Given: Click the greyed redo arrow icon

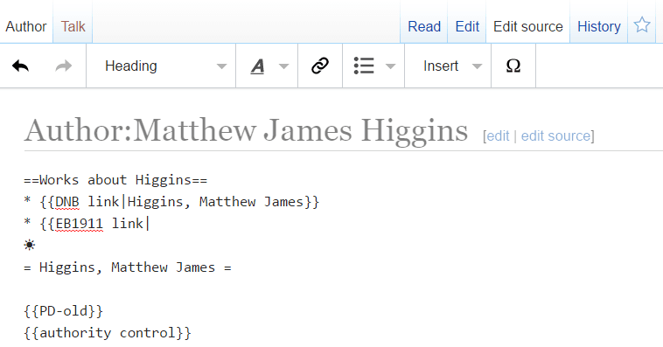Looking at the screenshot, I should 64,66.
